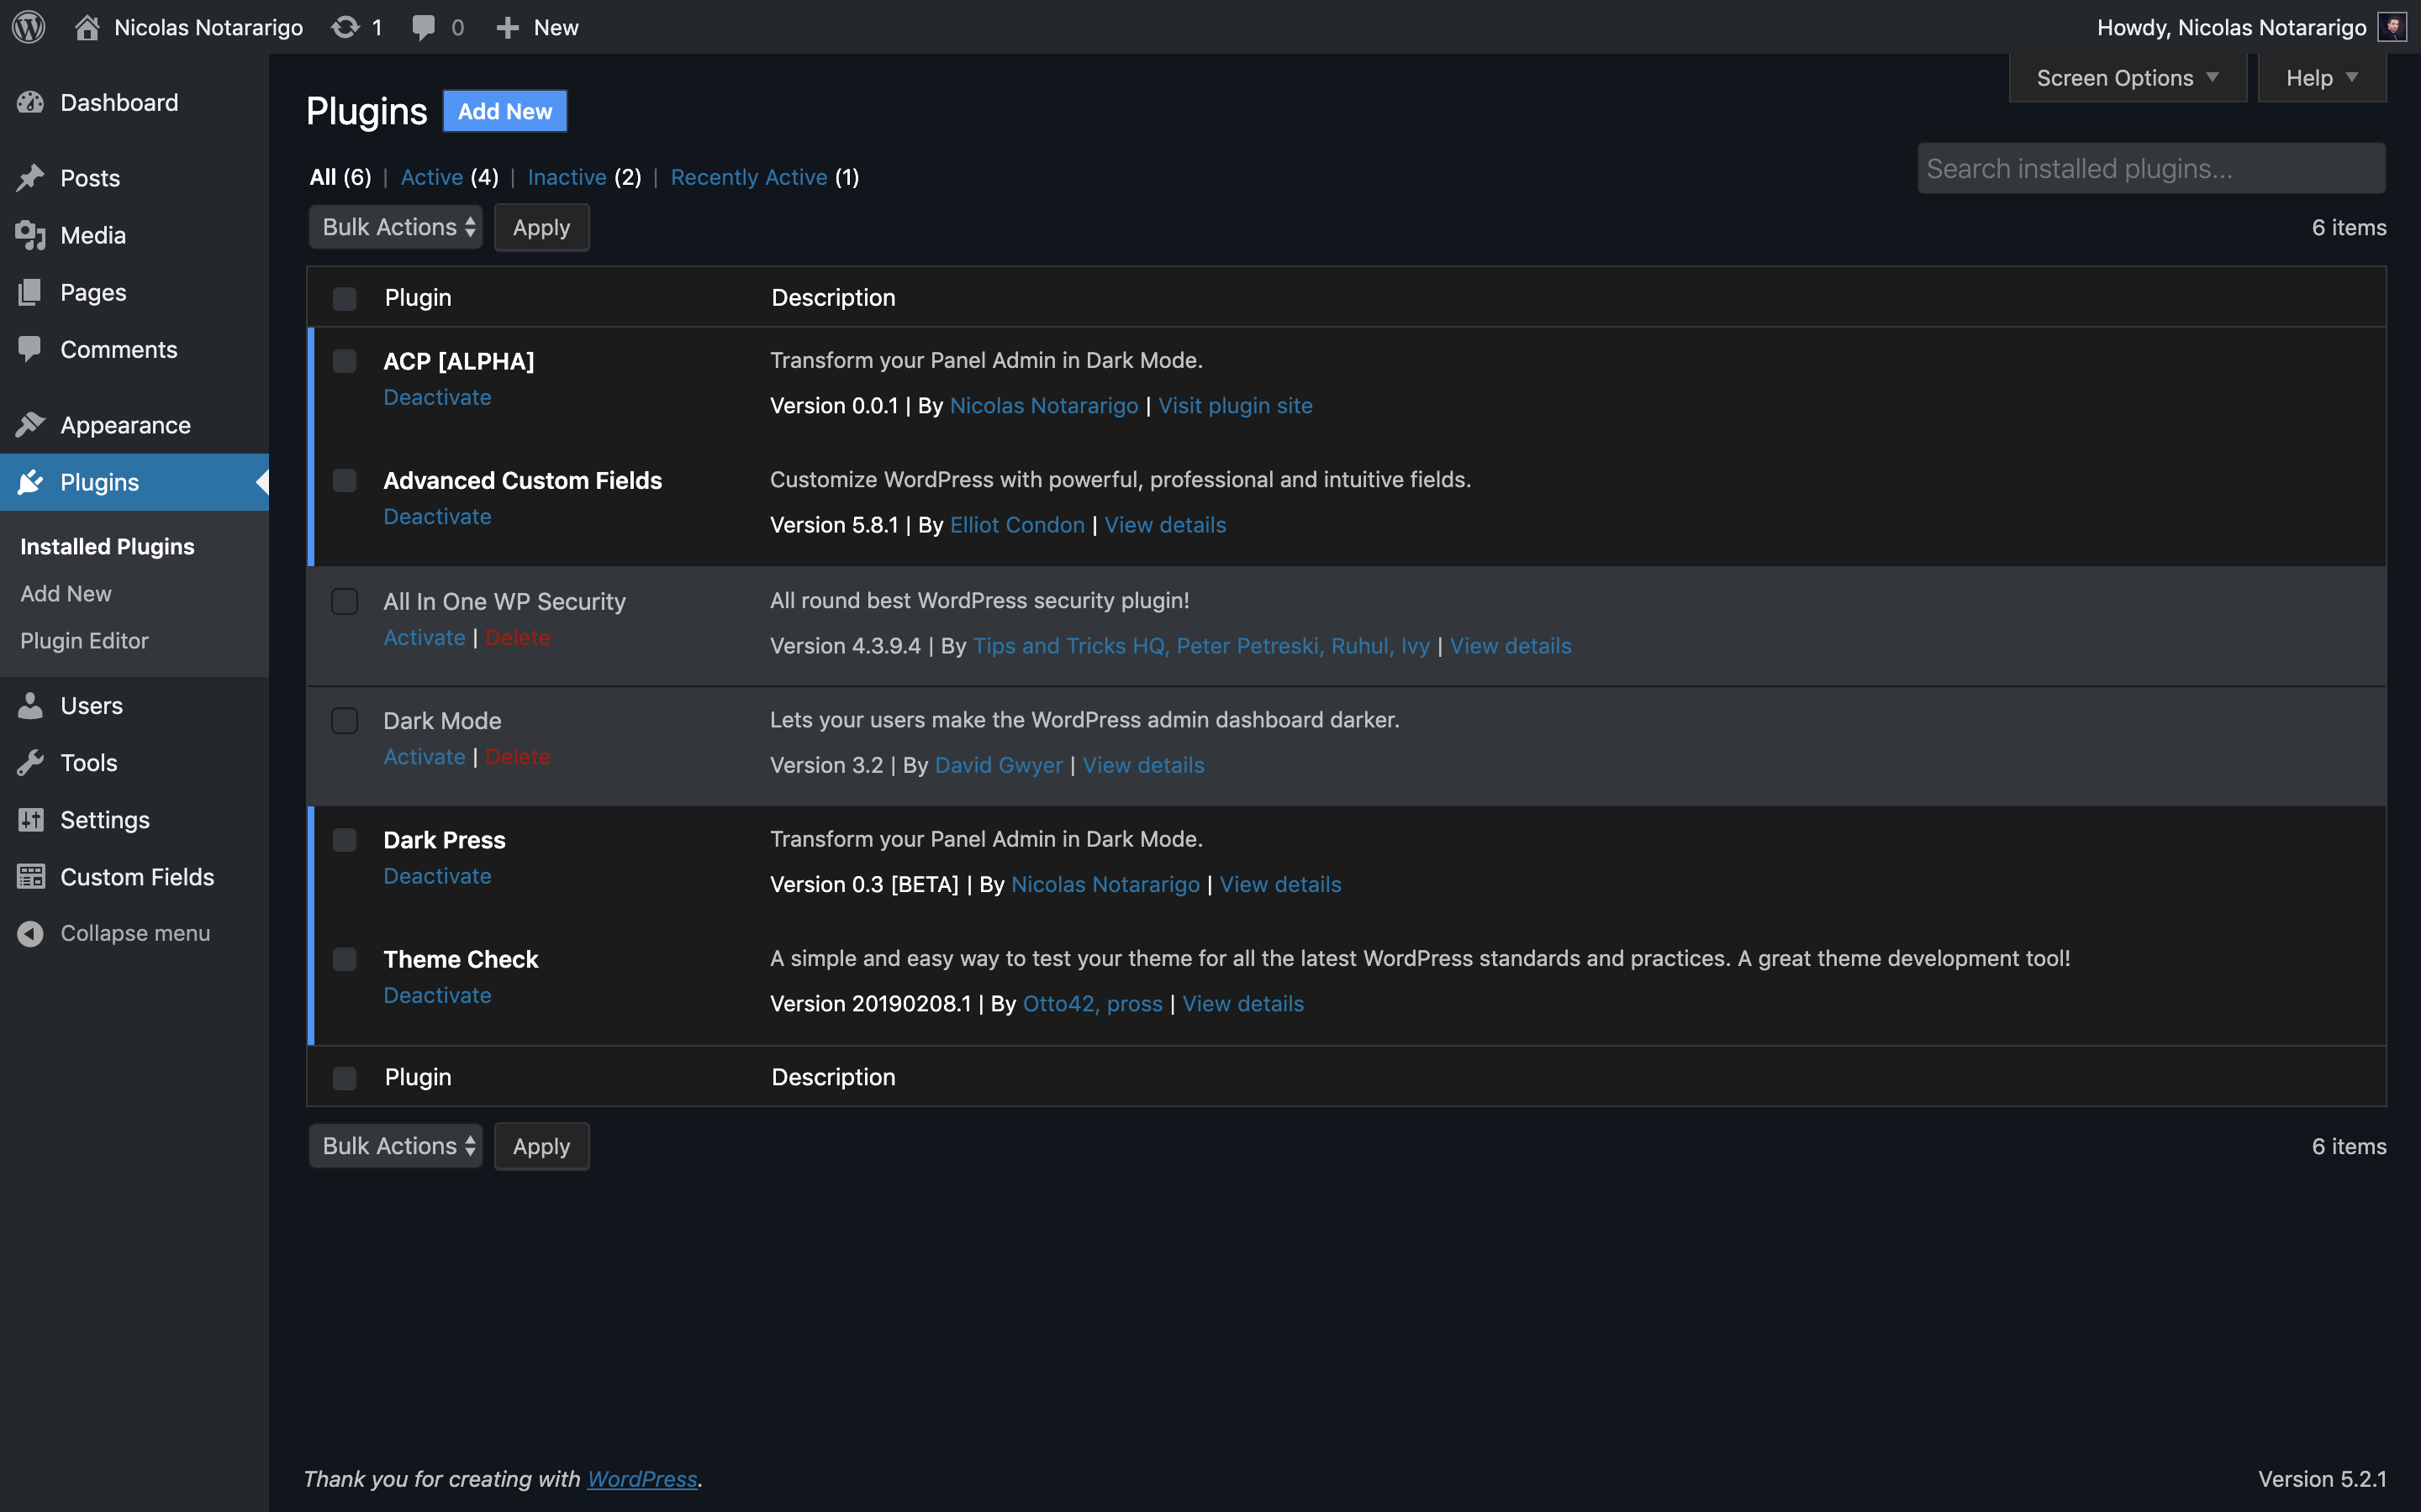2421x1512 pixels.
Task: Select the Dark Mode plugin checkbox
Action: 344,721
